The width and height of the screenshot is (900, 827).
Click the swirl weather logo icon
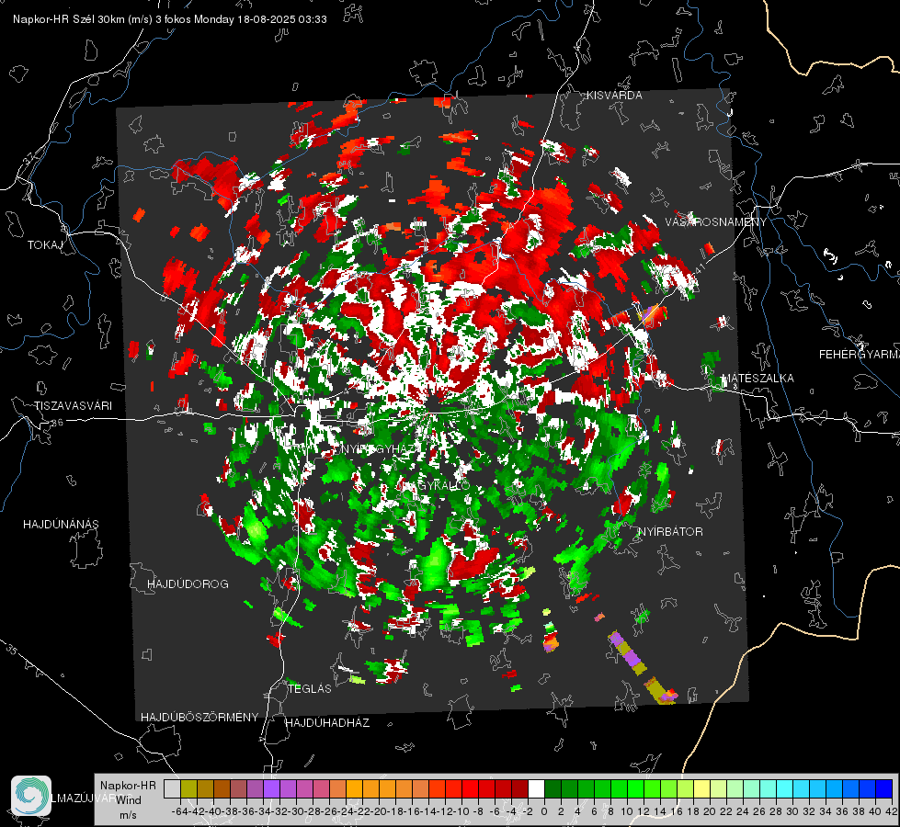pyautogui.click(x=31, y=796)
